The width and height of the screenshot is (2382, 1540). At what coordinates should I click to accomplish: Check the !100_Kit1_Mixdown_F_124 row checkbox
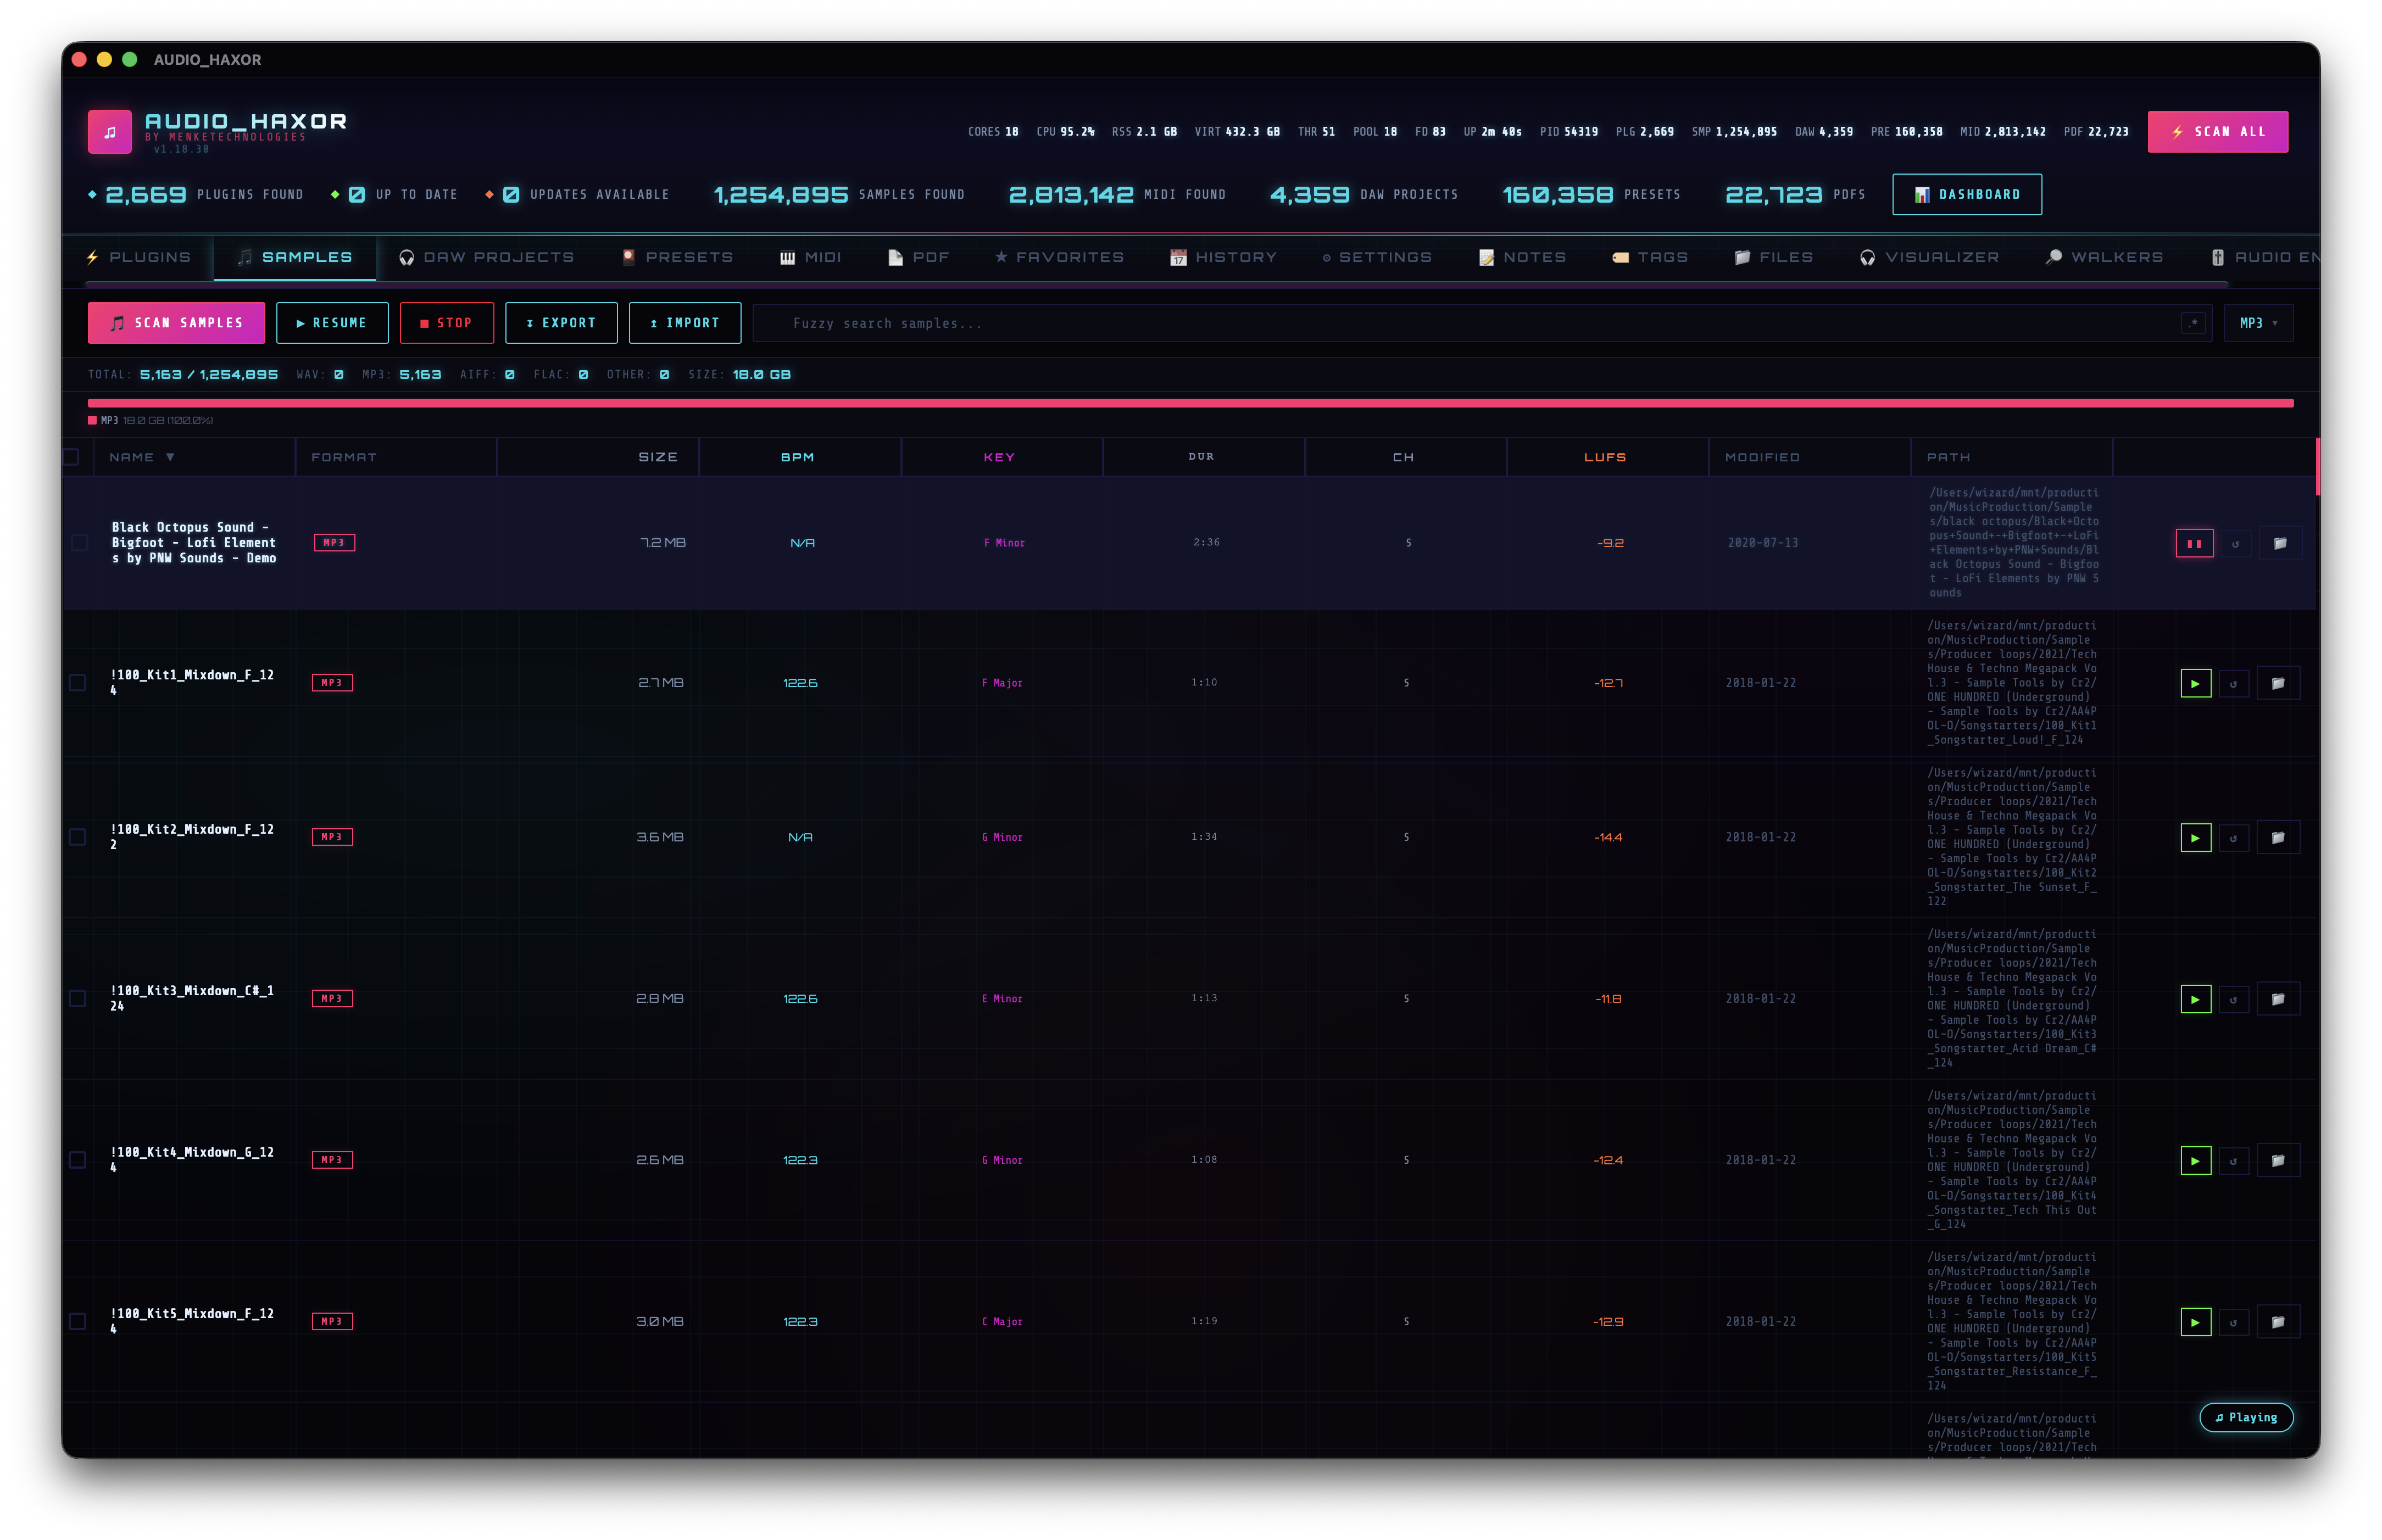pyautogui.click(x=77, y=683)
